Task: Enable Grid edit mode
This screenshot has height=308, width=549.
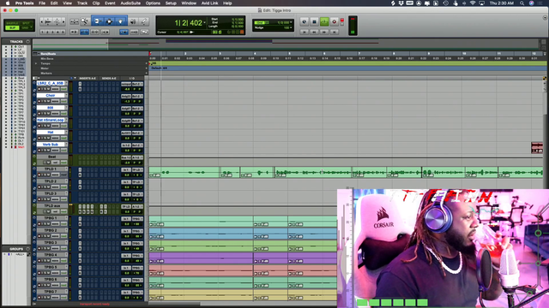Action: 25,27
